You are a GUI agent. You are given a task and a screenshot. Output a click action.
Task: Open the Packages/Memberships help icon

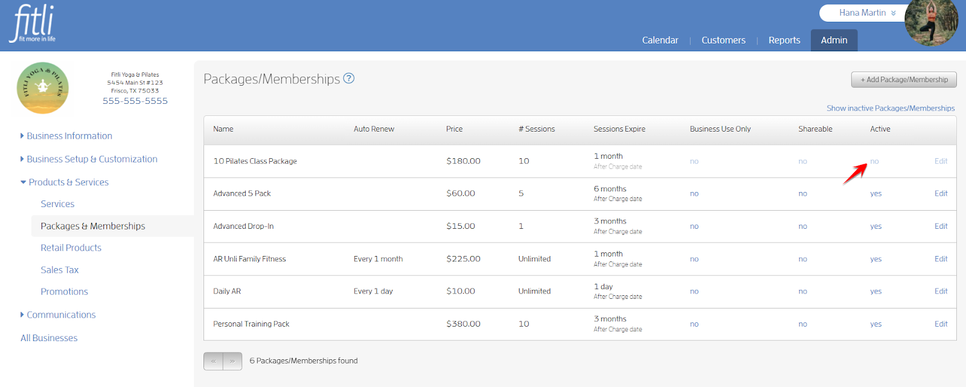(x=349, y=78)
